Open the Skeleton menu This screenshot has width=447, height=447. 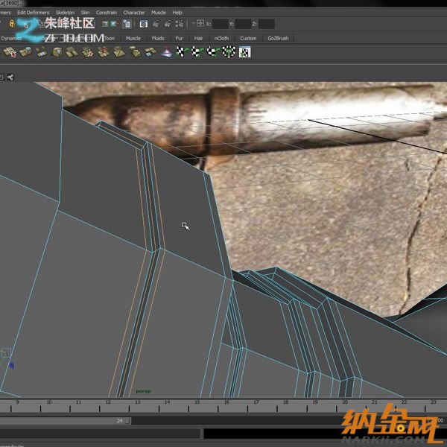[65, 13]
